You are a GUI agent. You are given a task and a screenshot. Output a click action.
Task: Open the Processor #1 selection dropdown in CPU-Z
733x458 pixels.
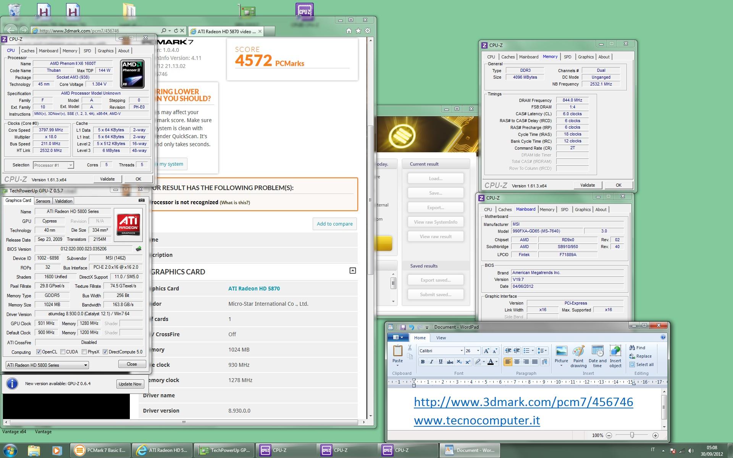(x=53, y=165)
